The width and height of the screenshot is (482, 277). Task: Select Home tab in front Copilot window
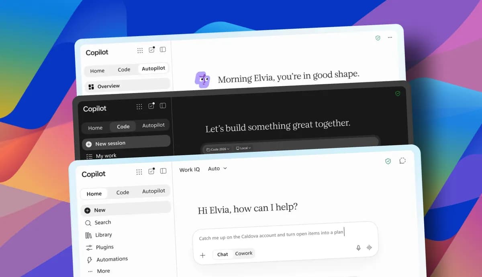pos(94,194)
